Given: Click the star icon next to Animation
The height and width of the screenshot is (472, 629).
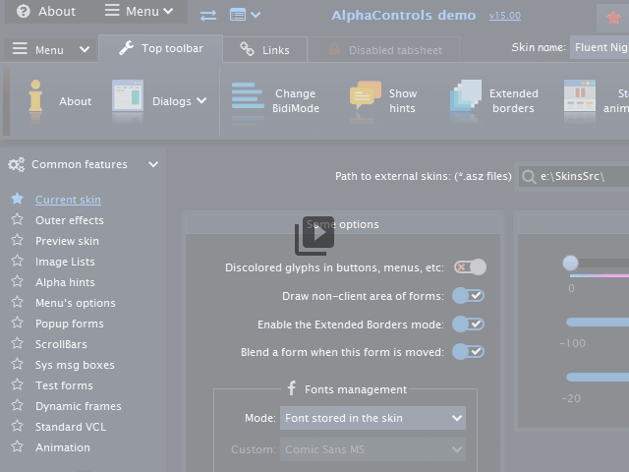Looking at the screenshot, I should (18, 446).
